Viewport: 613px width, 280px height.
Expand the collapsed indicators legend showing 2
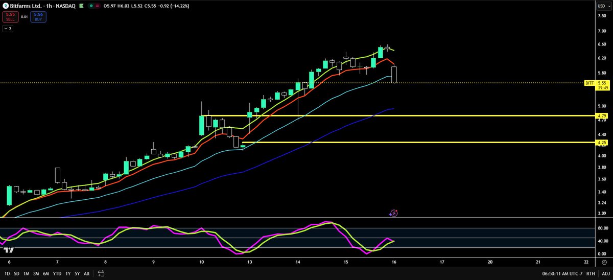click(x=8, y=29)
